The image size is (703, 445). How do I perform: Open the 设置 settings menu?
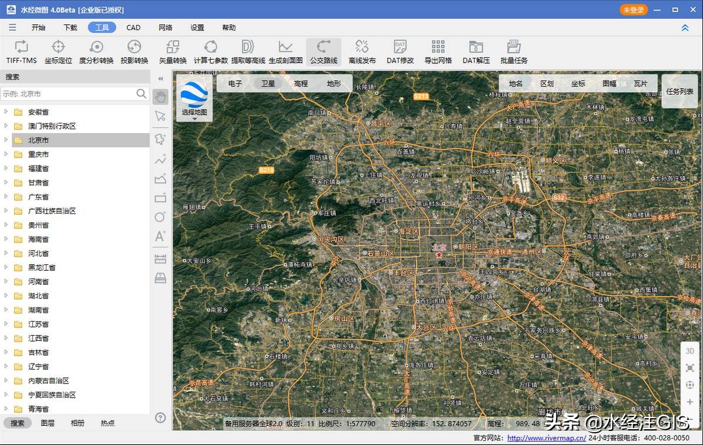tap(197, 27)
